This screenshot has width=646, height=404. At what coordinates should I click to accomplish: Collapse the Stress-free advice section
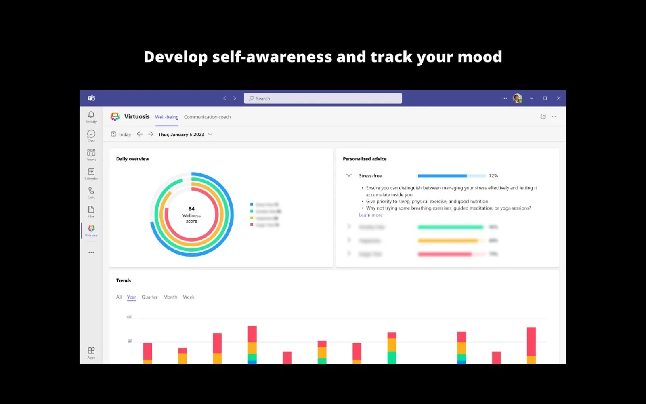click(x=349, y=175)
